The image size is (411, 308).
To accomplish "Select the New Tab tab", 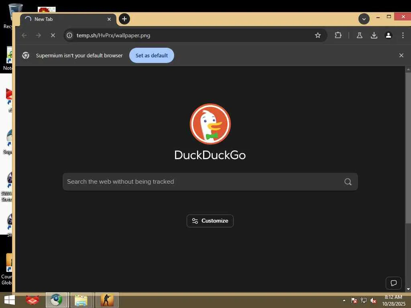I will (68, 19).
